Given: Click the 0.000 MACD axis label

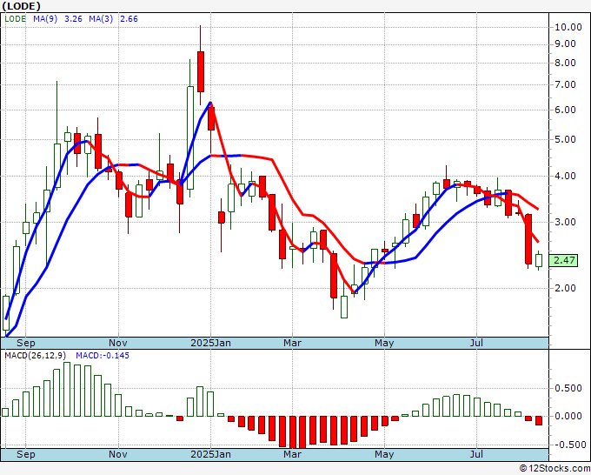Looking at the screenshot, I should pos(568,417).
